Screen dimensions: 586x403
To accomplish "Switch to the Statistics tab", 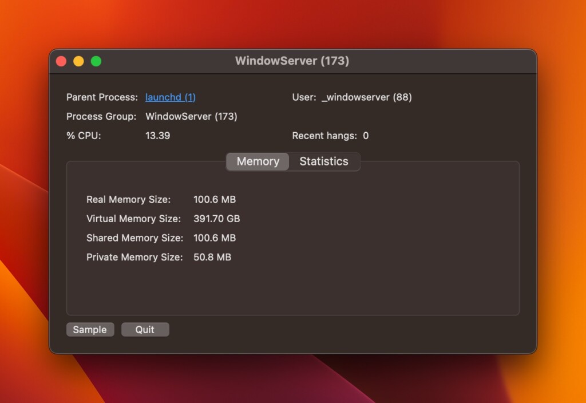I will (323, 161).
